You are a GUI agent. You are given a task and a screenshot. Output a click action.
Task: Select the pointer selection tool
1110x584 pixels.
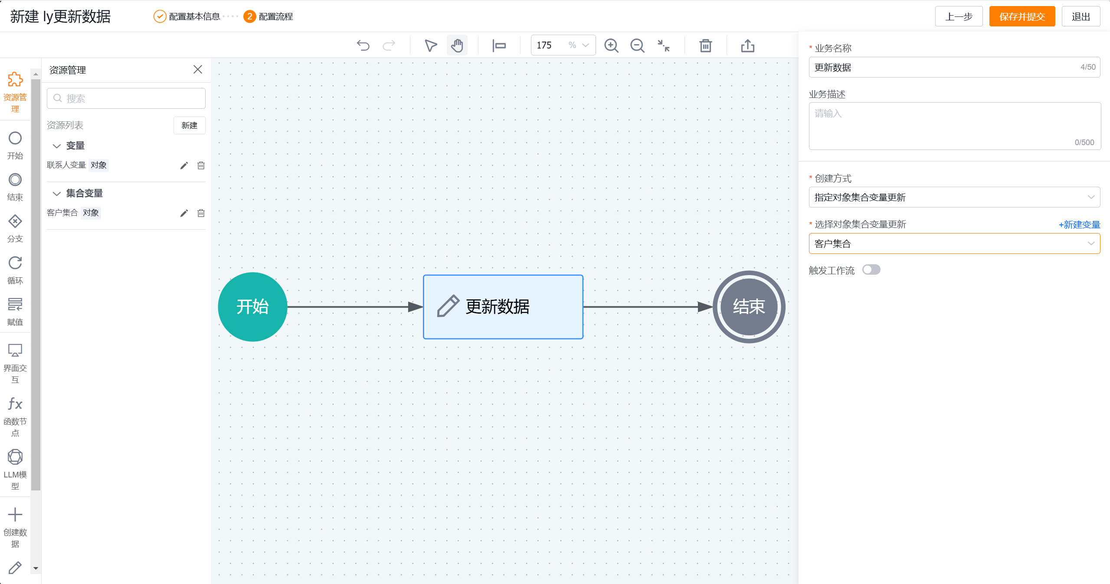click(x=430, y=45)
